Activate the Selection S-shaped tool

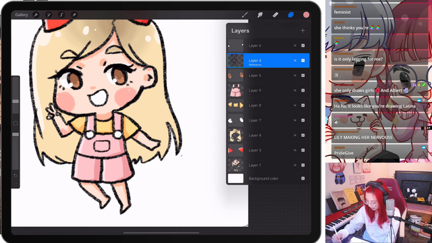point(61,15)
